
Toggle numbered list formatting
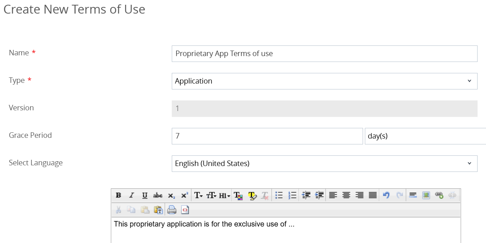pos(291,195)
